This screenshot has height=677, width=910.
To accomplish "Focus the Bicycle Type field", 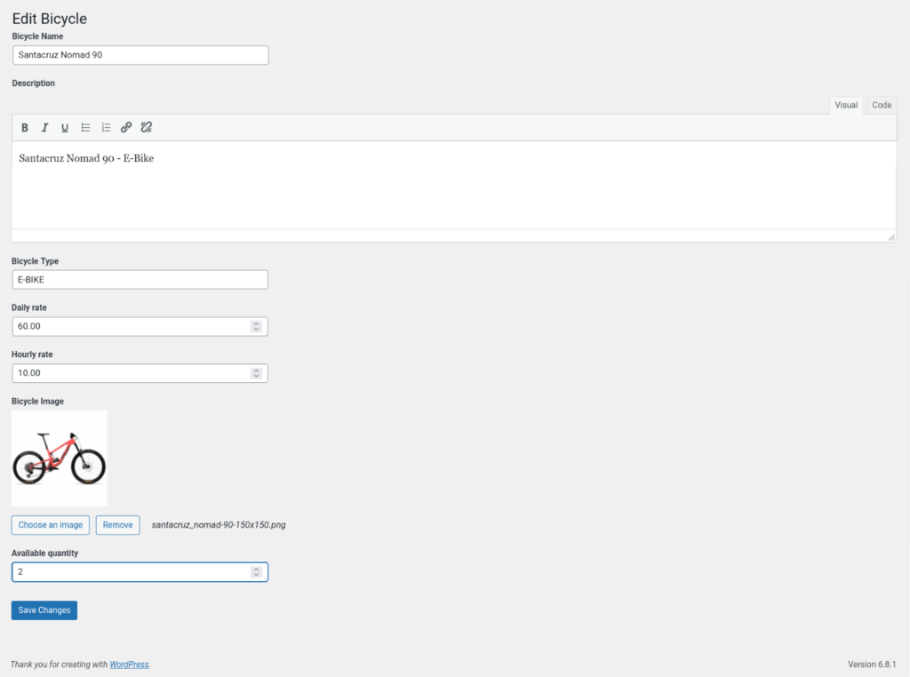I will pyautogui.click(x=140, y=280).
